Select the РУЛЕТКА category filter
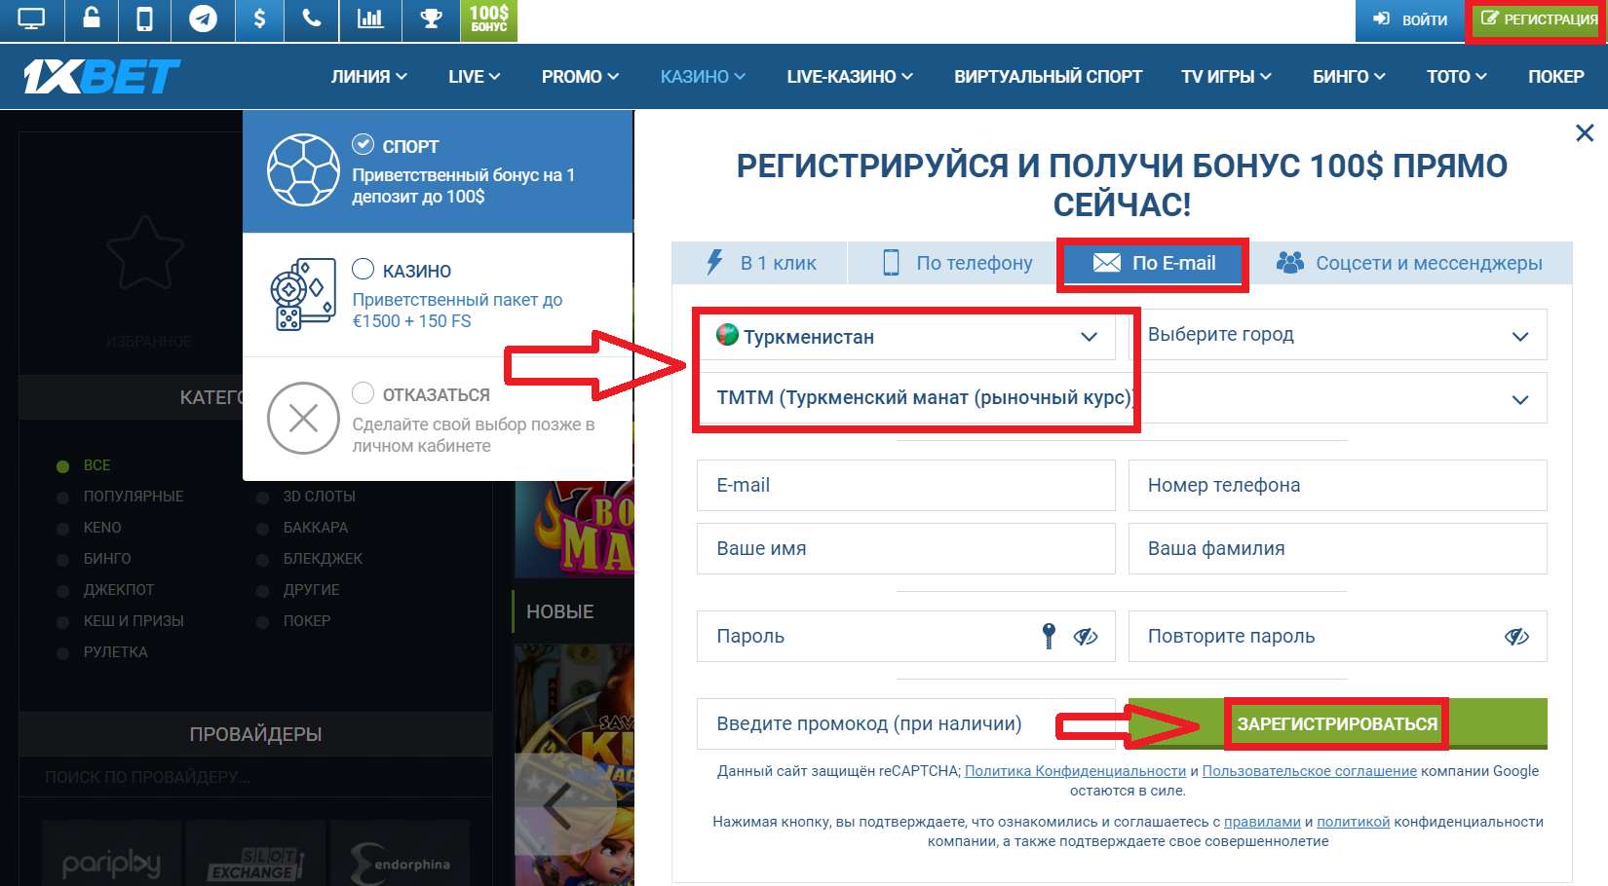Image resolution: width=1608 pixels, height=886 pixels. point(115,652)
